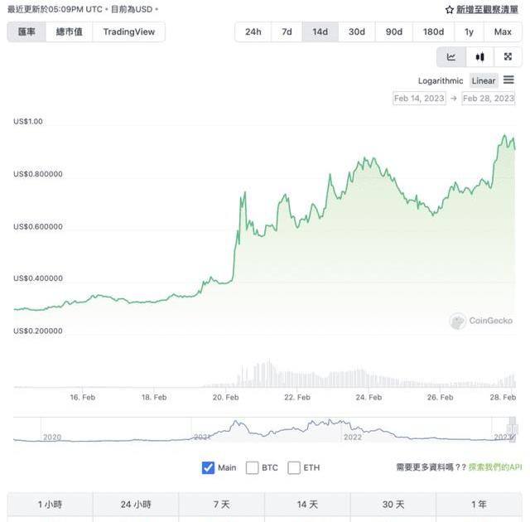
Task: Switch to the TradingView tab
Action: tap(129, 31)
